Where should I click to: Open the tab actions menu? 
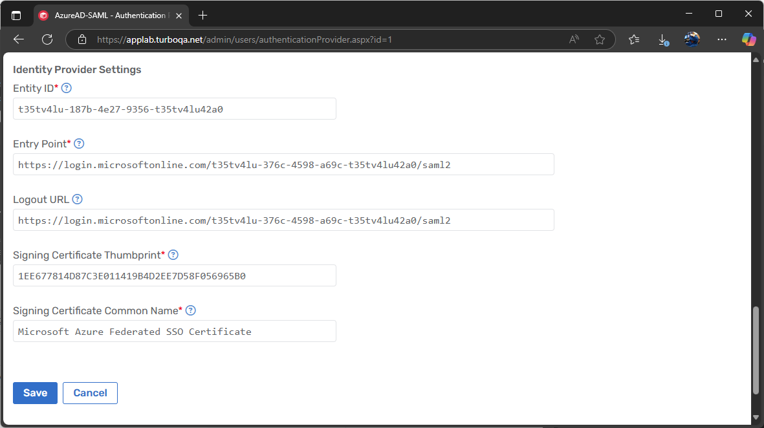click(x=16, y=14)
